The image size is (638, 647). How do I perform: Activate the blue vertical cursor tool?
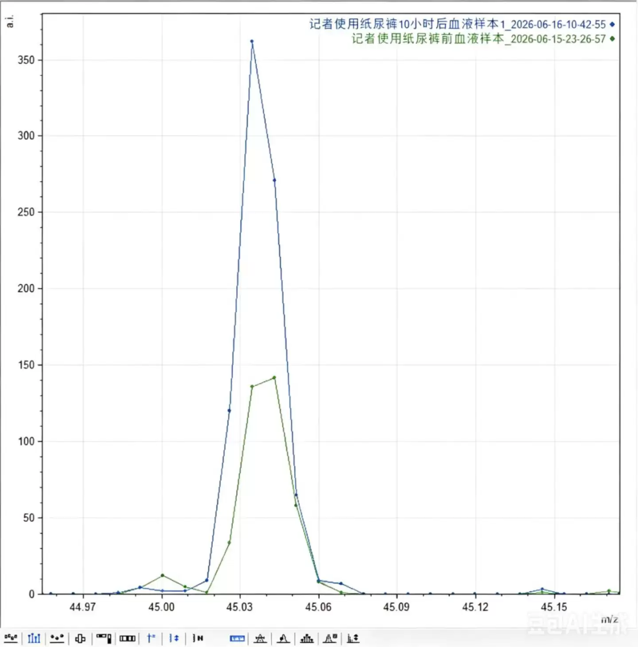click(x=151, y=638)
